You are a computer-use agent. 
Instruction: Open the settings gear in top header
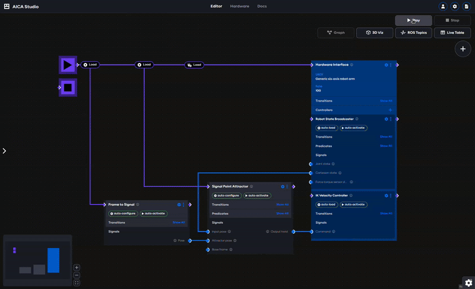(x=455, y=7)
